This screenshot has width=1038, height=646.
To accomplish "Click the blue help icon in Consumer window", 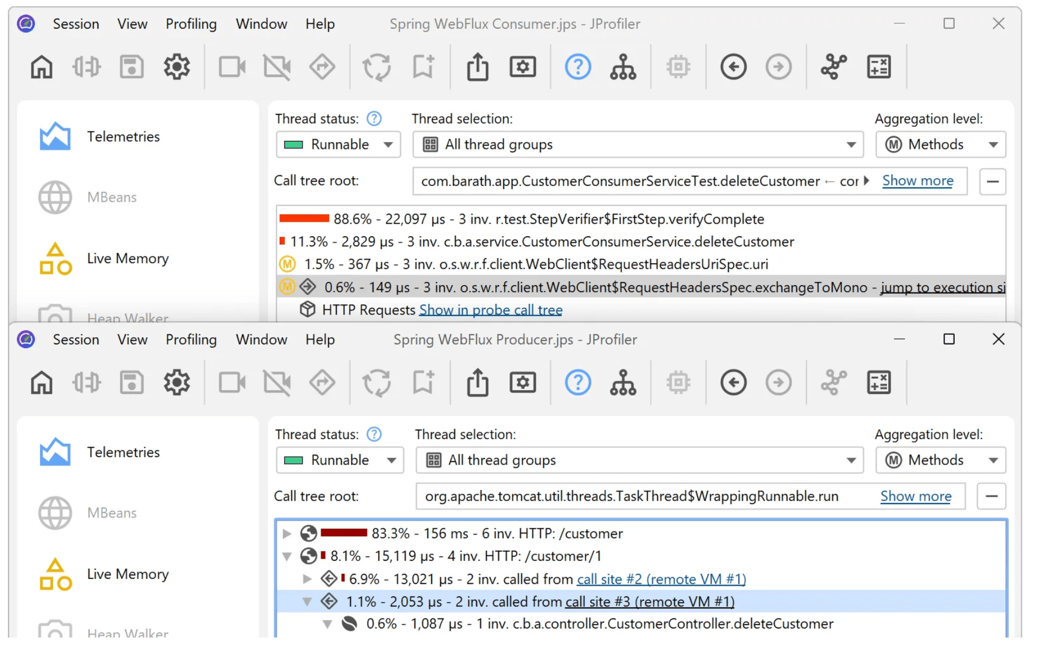I will click(x=578, y=67).
